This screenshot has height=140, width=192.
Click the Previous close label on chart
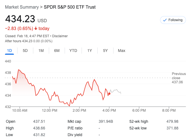click(179, 78)
